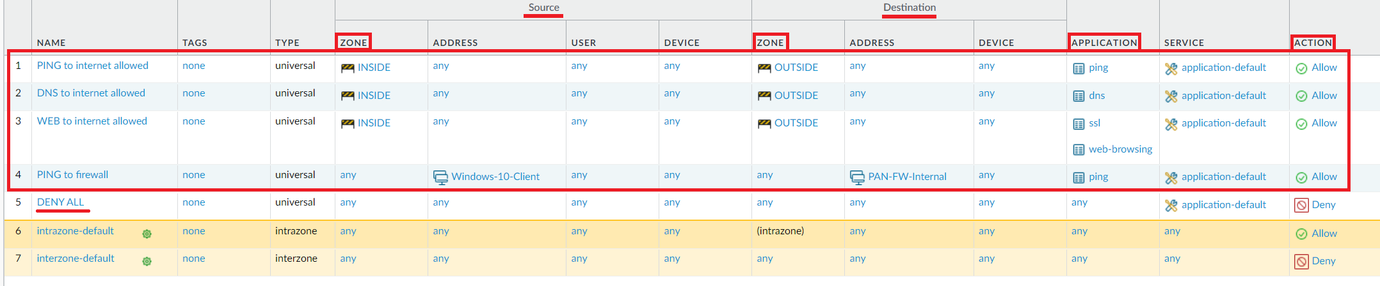The width and height of the screenshot is (1380, 286).
Task: Open the 'DENY ALL' rule
Action: point(60,202)
